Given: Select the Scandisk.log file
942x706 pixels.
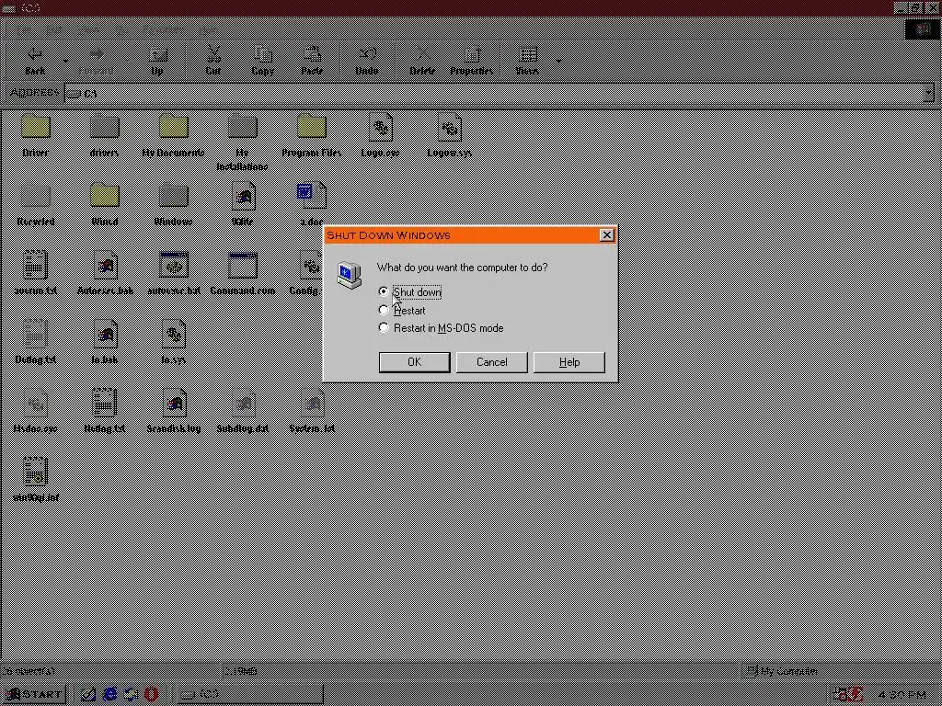Looking at the screenshot, I should (x=174, y=412).
